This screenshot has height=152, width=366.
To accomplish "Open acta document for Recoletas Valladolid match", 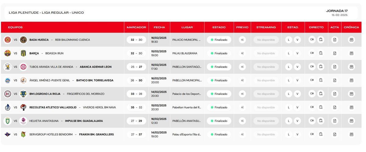I will [x=335, y=107].
